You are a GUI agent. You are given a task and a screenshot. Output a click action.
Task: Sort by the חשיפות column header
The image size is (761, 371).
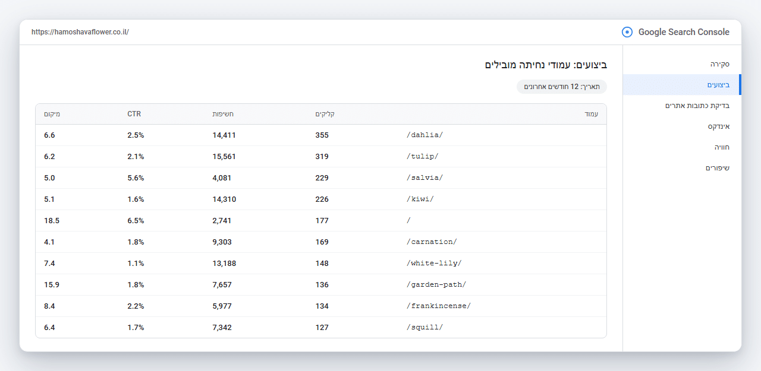coord(223,114)
